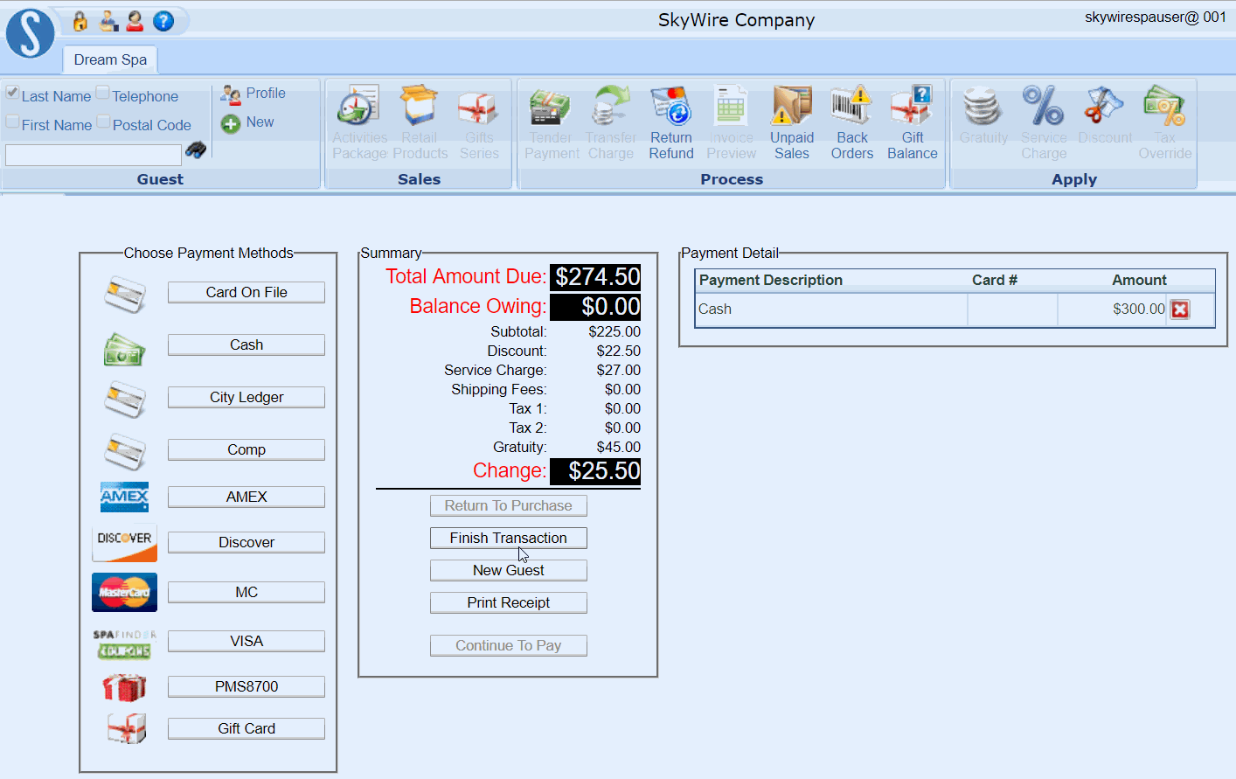Choose the Gift Card payment method

tap(247, 728)
